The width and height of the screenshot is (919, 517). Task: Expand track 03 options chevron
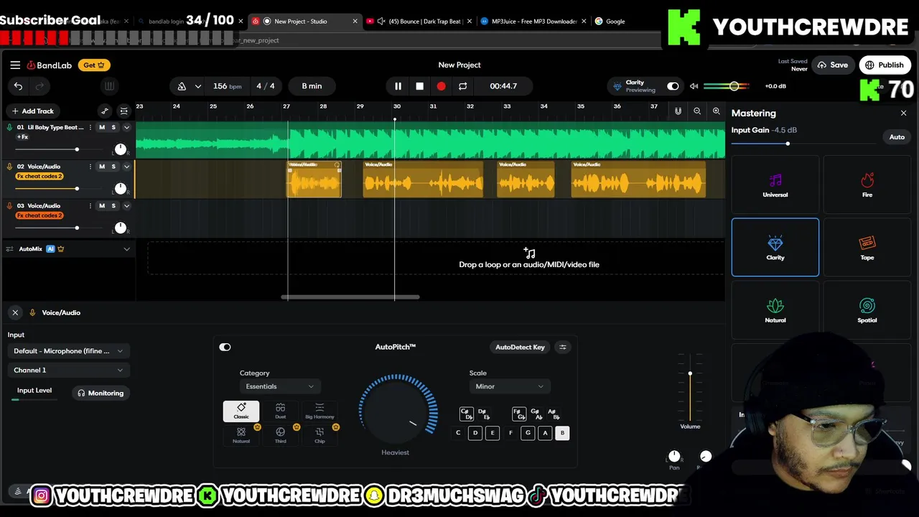126,206
